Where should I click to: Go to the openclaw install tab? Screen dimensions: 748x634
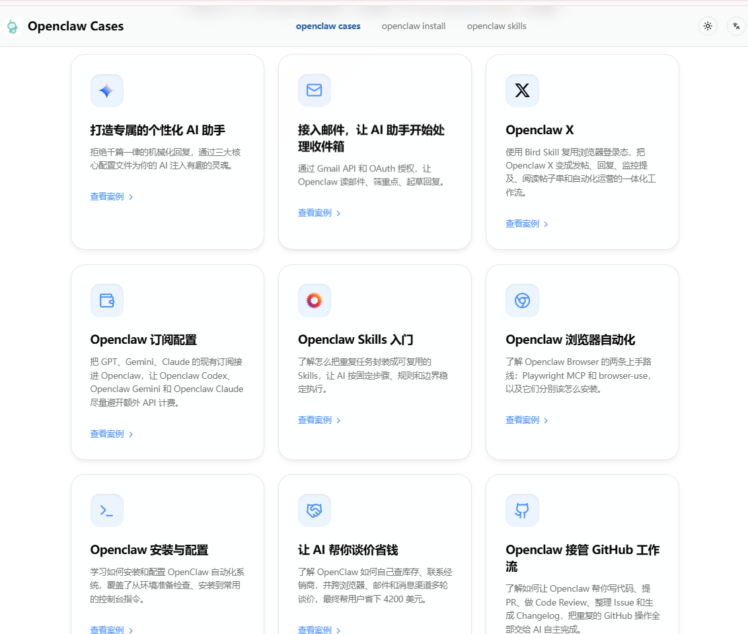414,26
